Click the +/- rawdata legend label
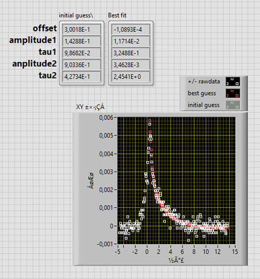The image size is (260, 279). pyautogui.click(x=204, y=82)
